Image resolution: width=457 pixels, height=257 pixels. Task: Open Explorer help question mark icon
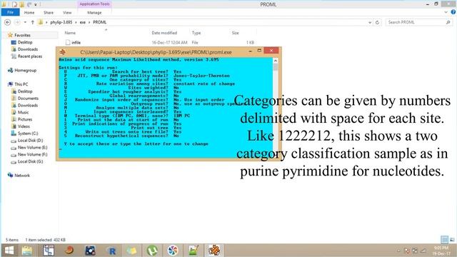(x=453, y=12)
